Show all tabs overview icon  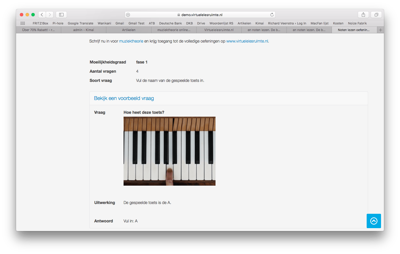pyautogui.click(x=376, y=15)
